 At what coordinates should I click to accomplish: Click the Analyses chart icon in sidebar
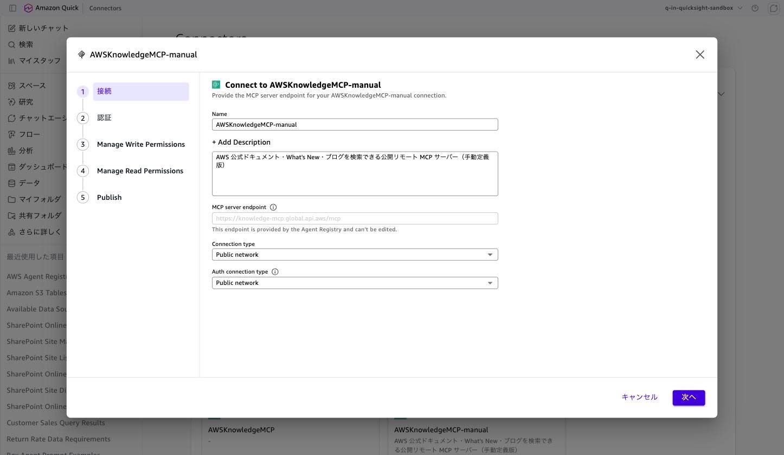coord(12,151)
